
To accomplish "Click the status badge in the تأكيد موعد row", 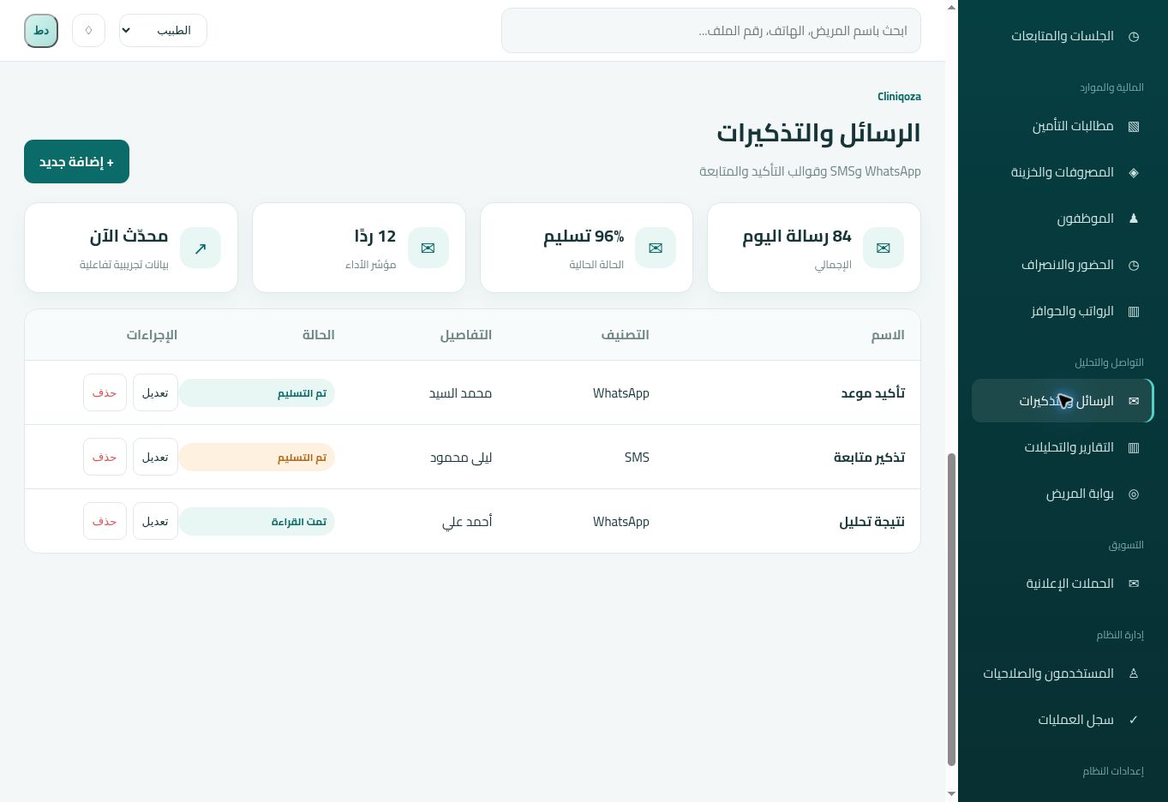I will (256, 392).
